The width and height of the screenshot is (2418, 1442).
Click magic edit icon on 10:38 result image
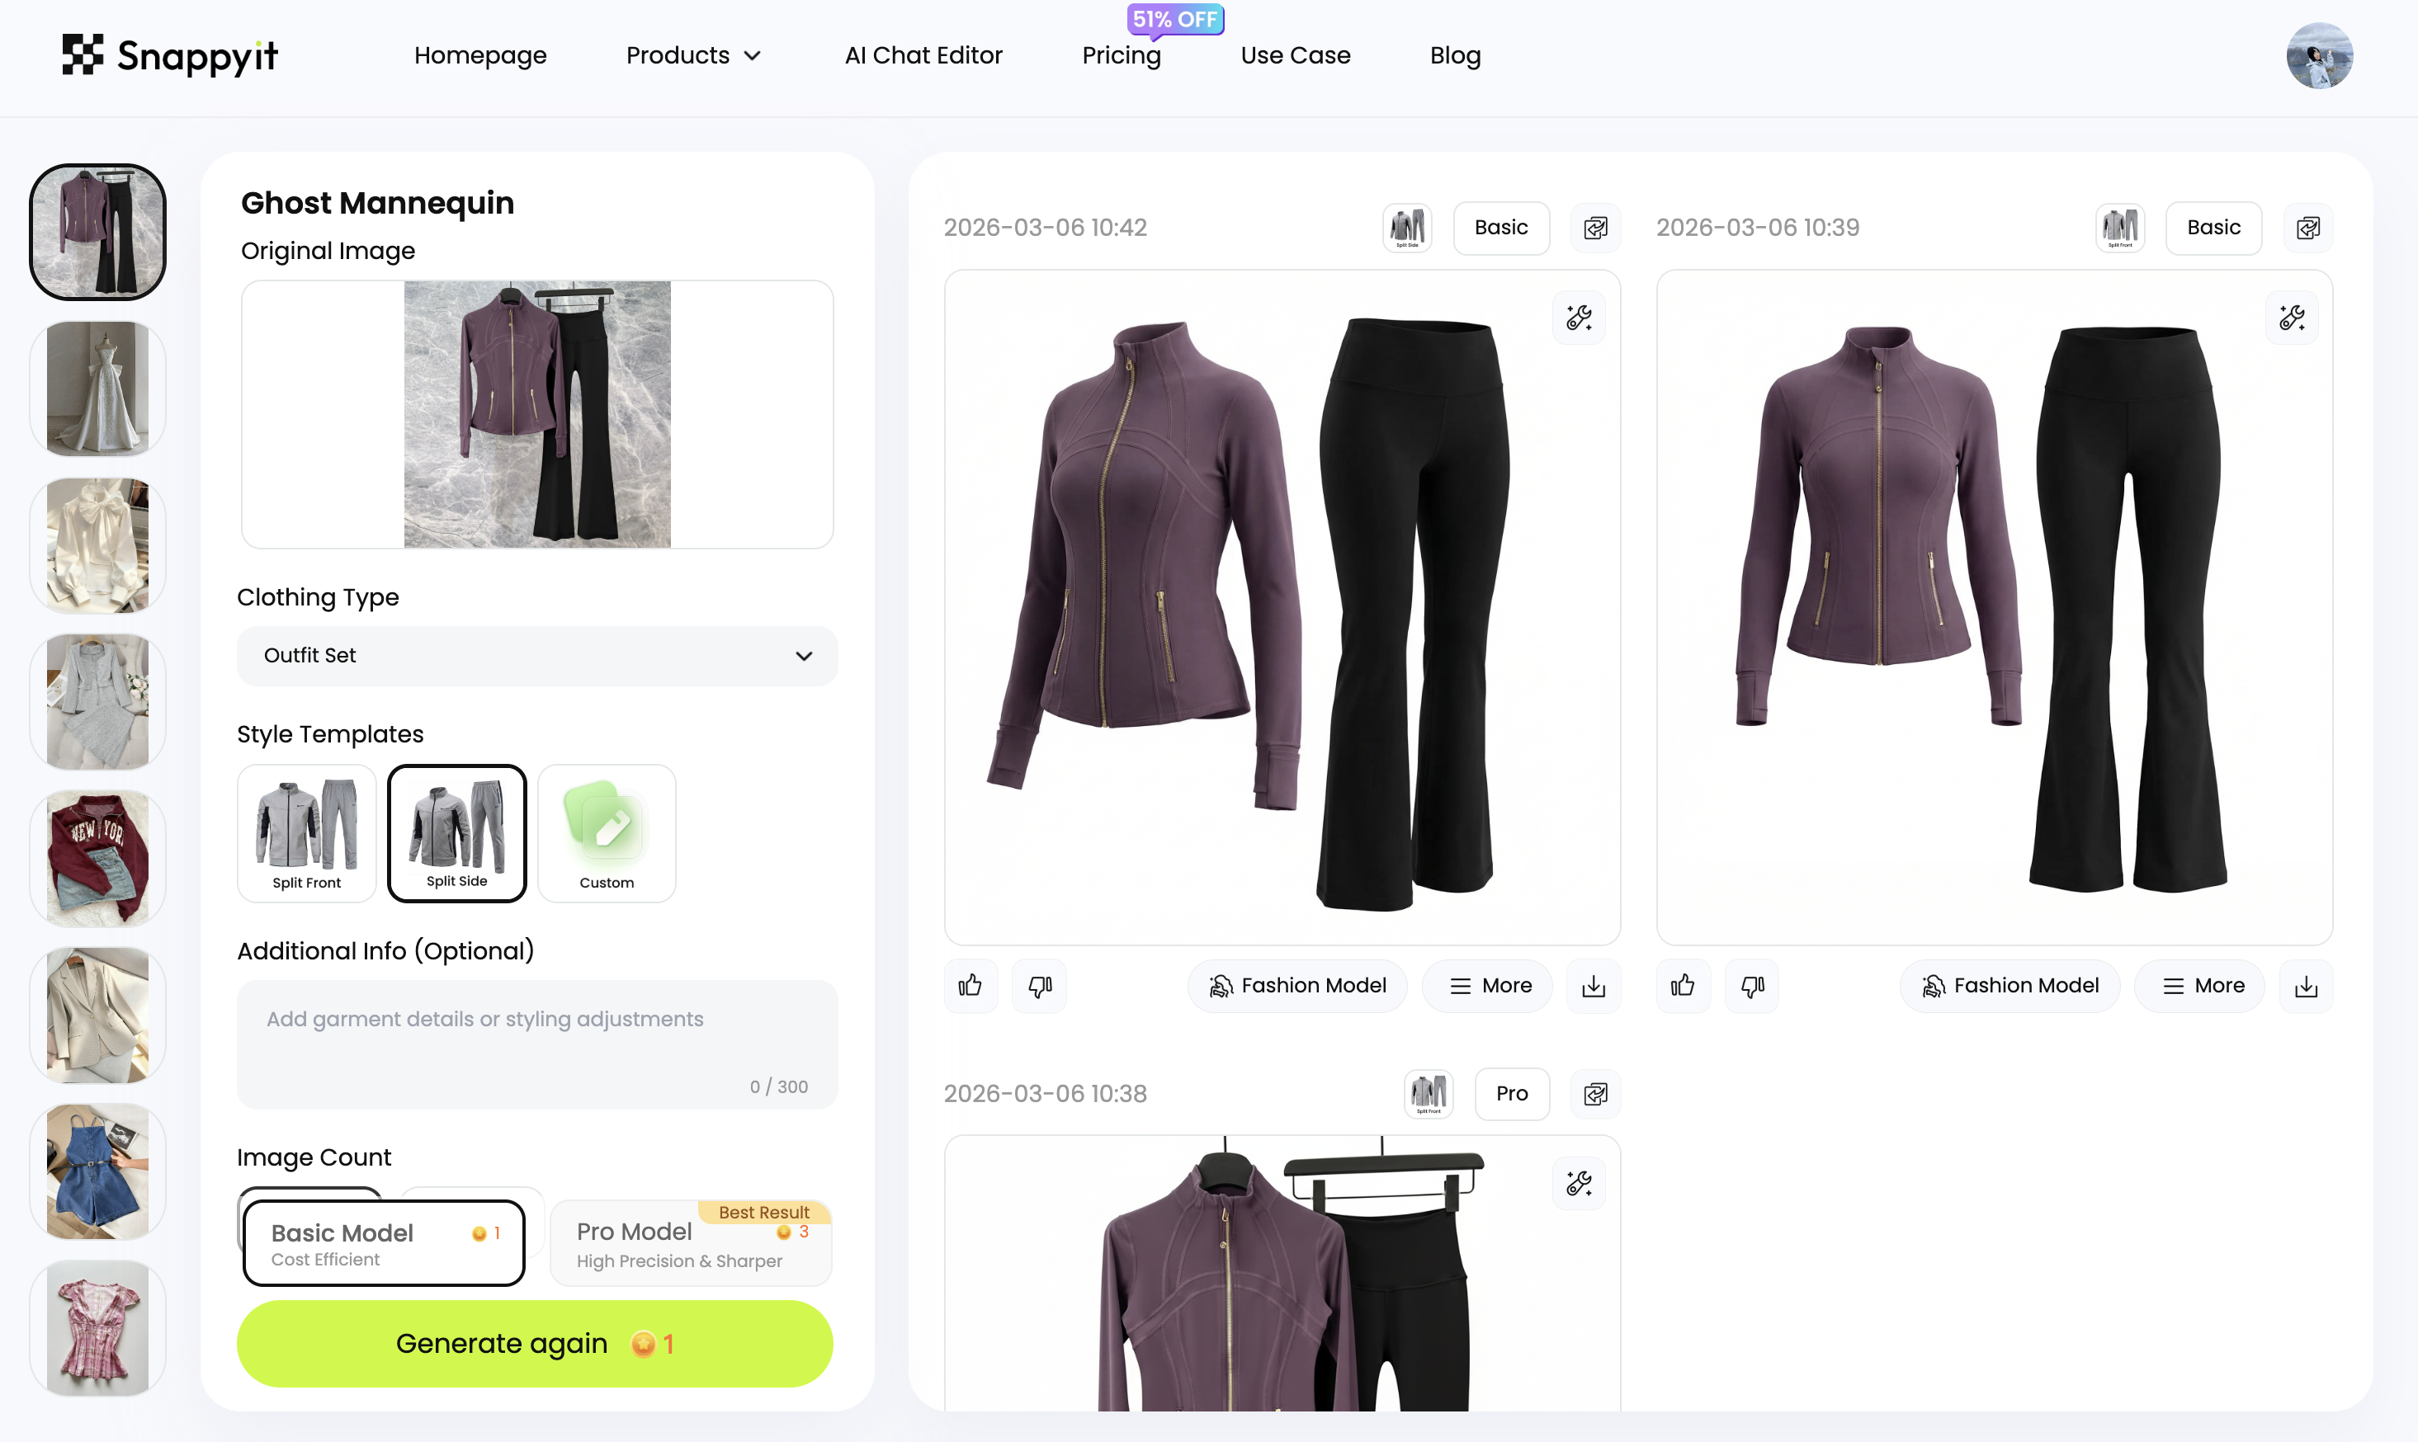point(1579,1184)
